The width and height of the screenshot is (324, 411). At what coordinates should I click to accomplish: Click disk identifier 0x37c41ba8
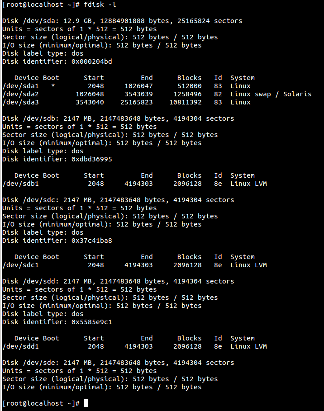(x=91, y=241)
